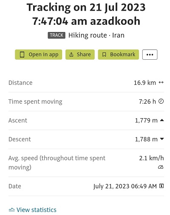Click the clock icon beside 7:26 h

(161, 101)
